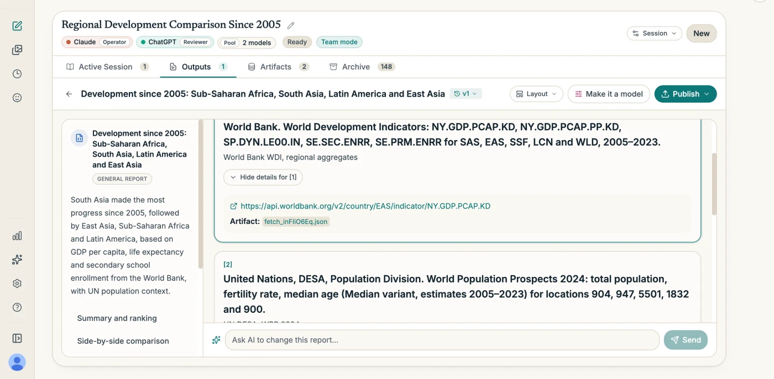Open the user profile avatar
Screen dimensions: 774x379
coord(17,362)
